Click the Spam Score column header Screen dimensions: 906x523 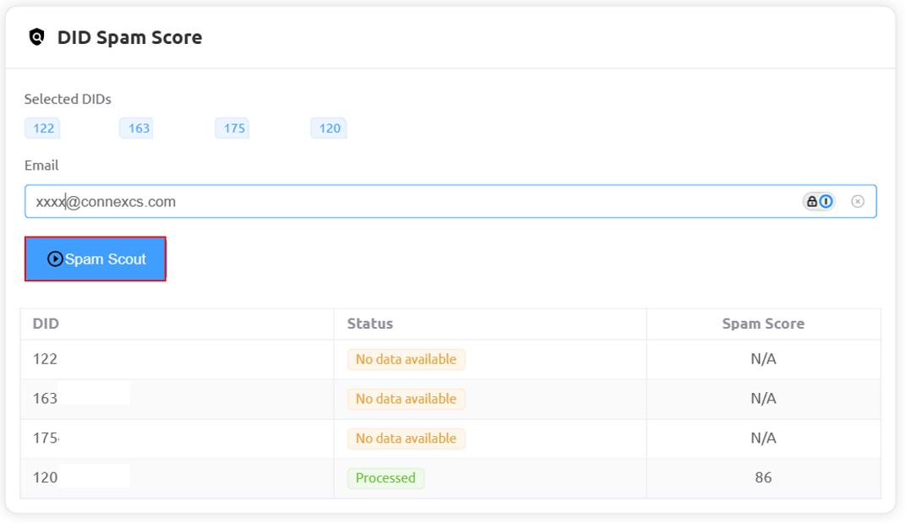click(763, 324)
